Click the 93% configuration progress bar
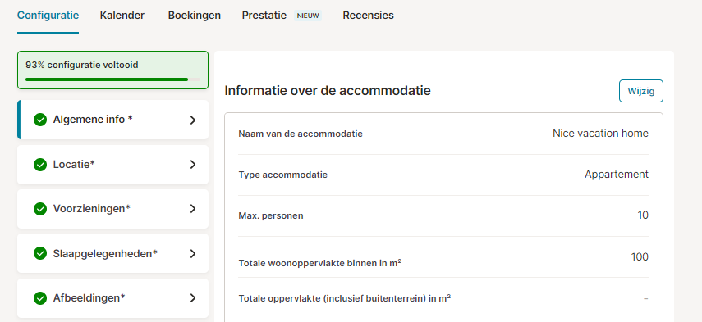The width and height of the screenshot is (702, 322). pos(112,79)
